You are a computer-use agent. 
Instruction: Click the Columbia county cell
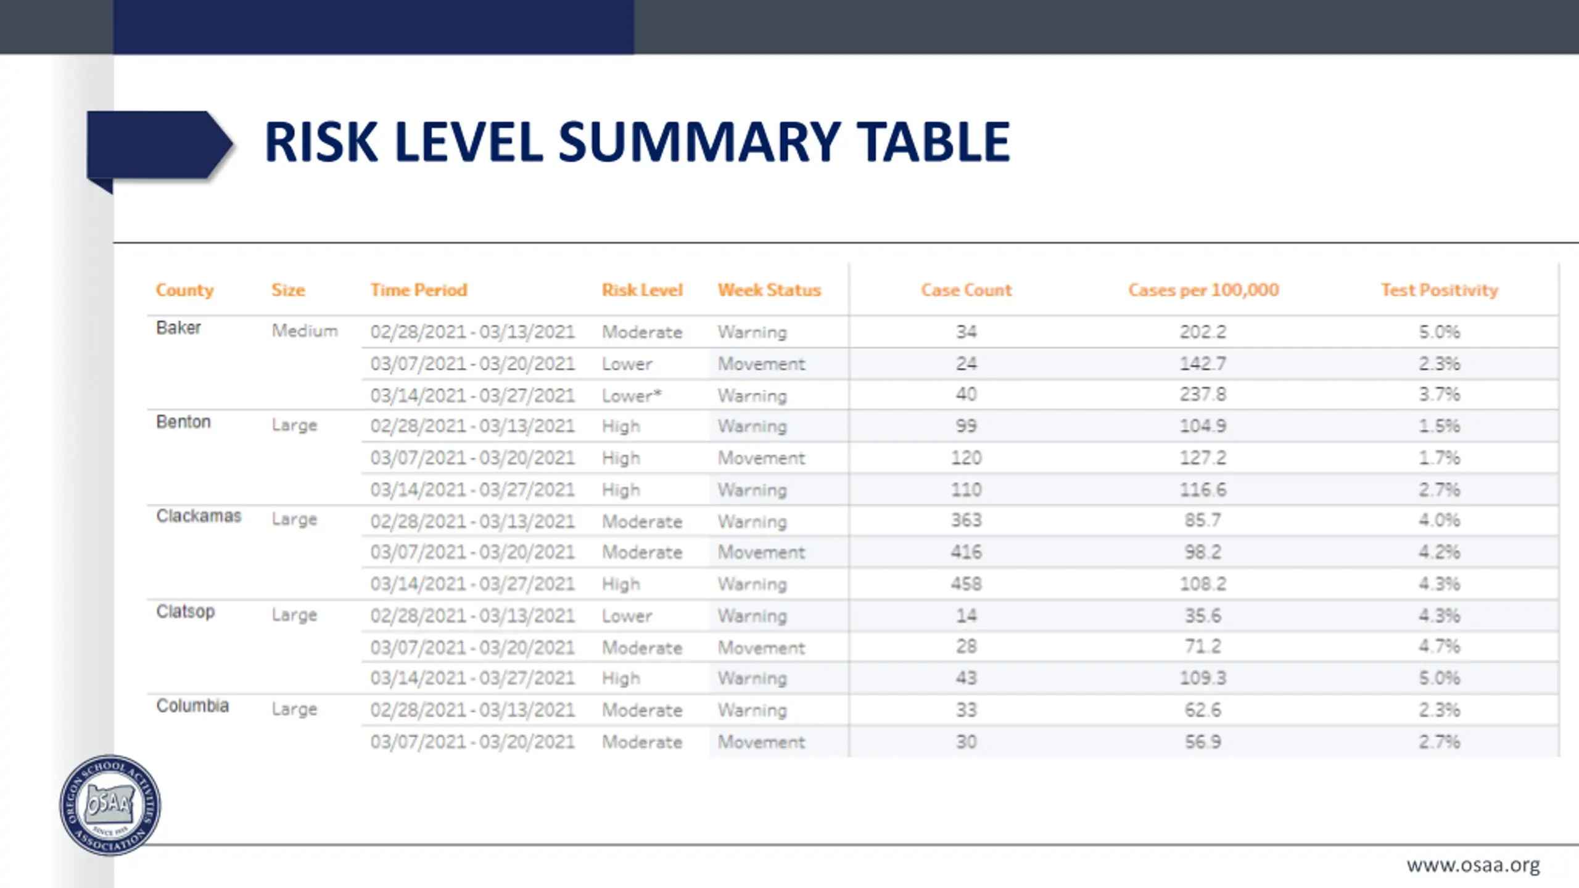192,705
